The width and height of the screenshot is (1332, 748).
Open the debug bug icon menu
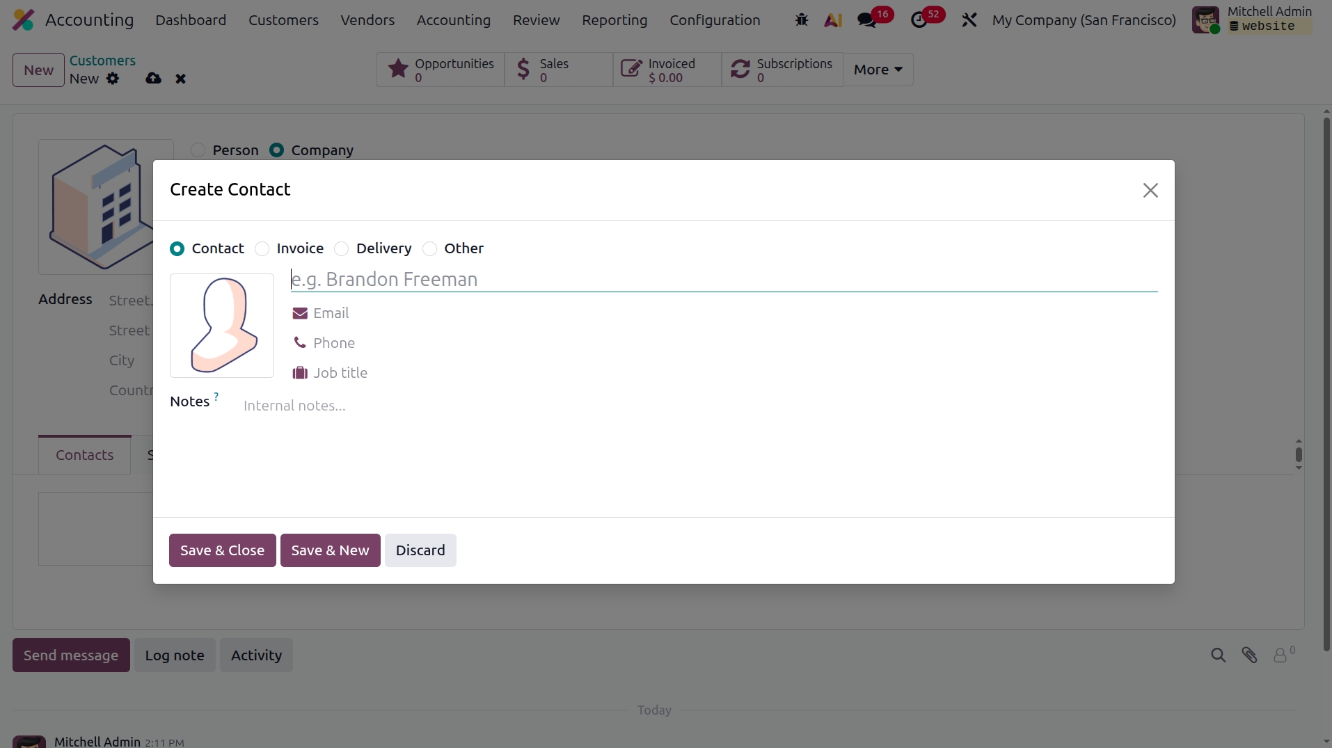click(802, 20)
